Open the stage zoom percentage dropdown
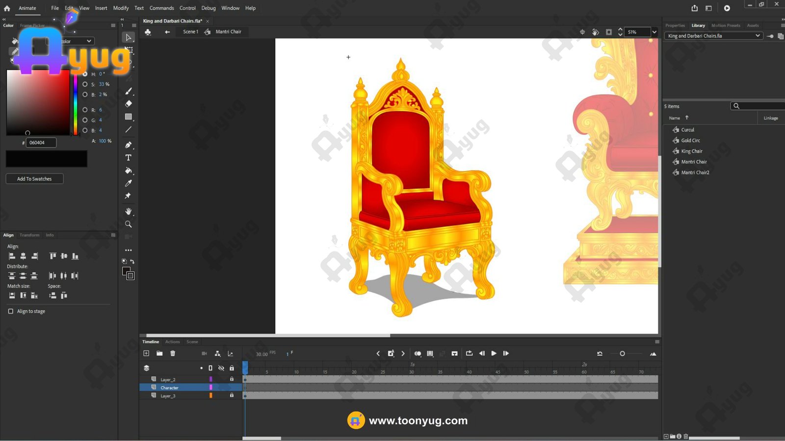 (x=654, y=32)
